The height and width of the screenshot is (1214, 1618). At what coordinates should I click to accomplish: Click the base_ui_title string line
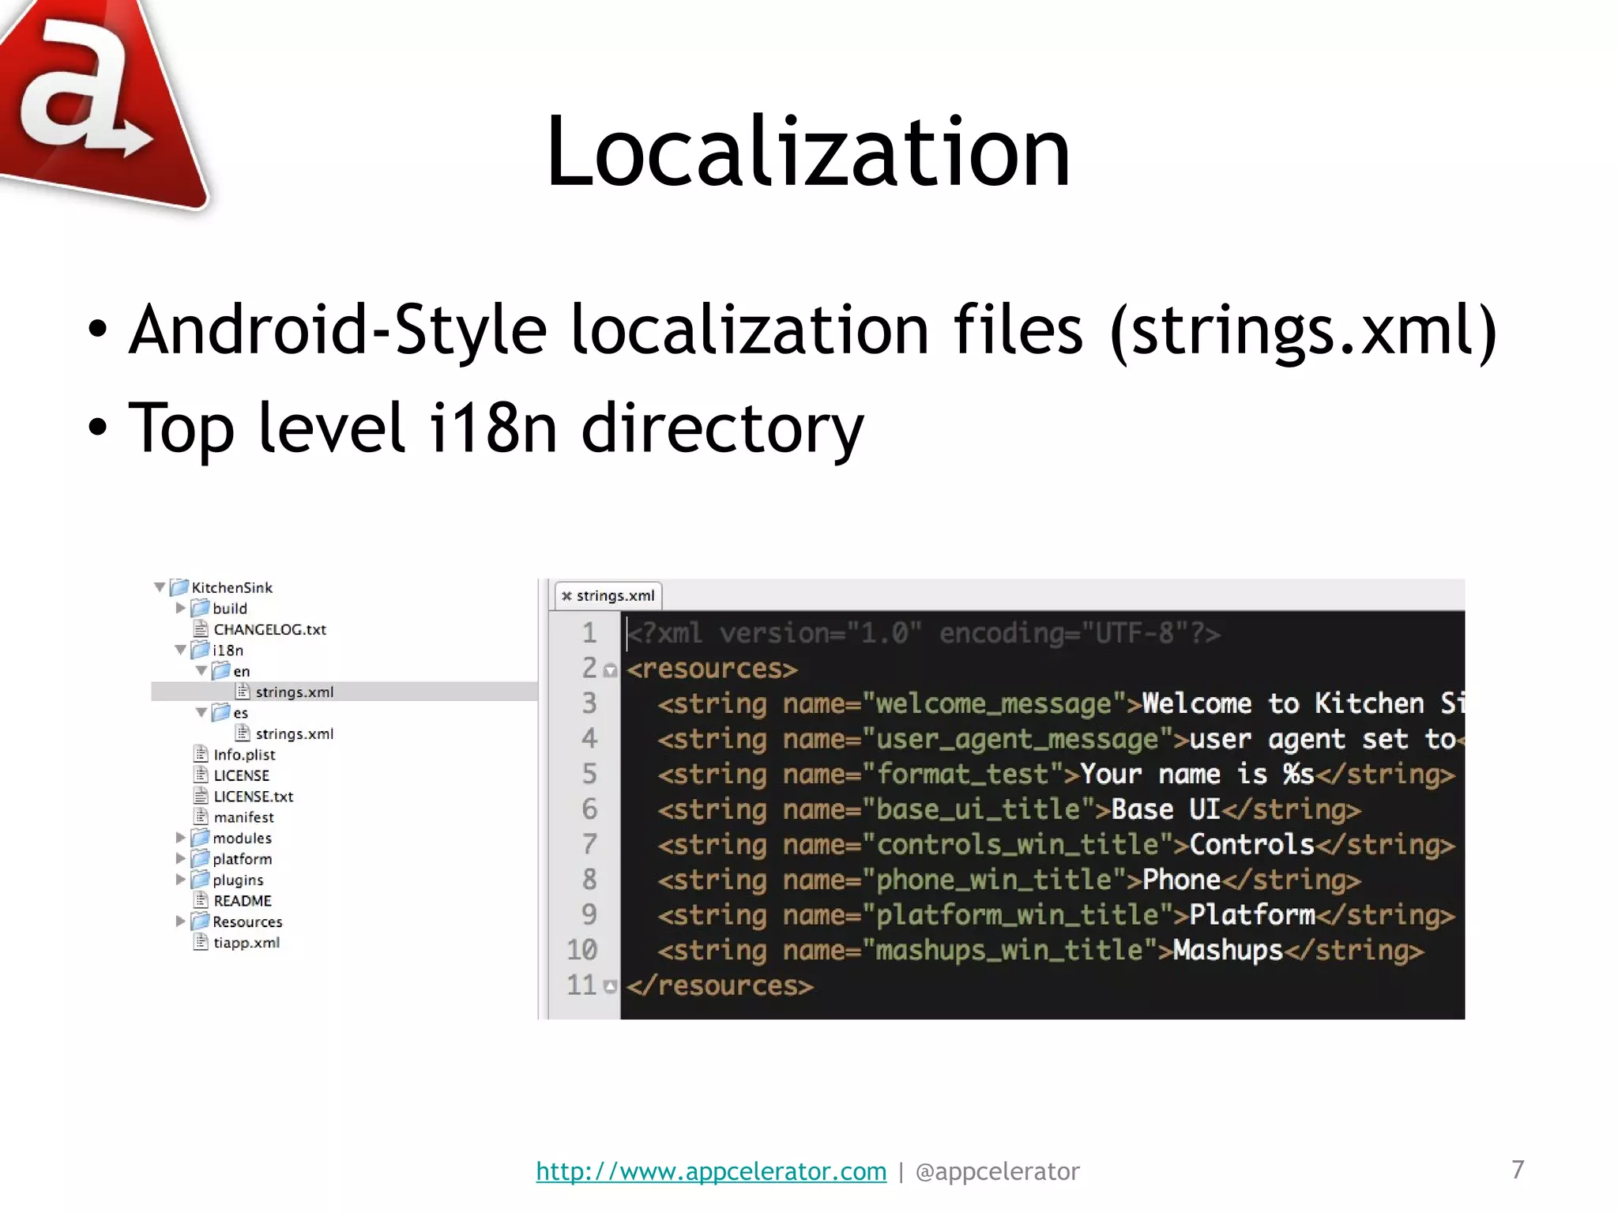click(1009, 809)
